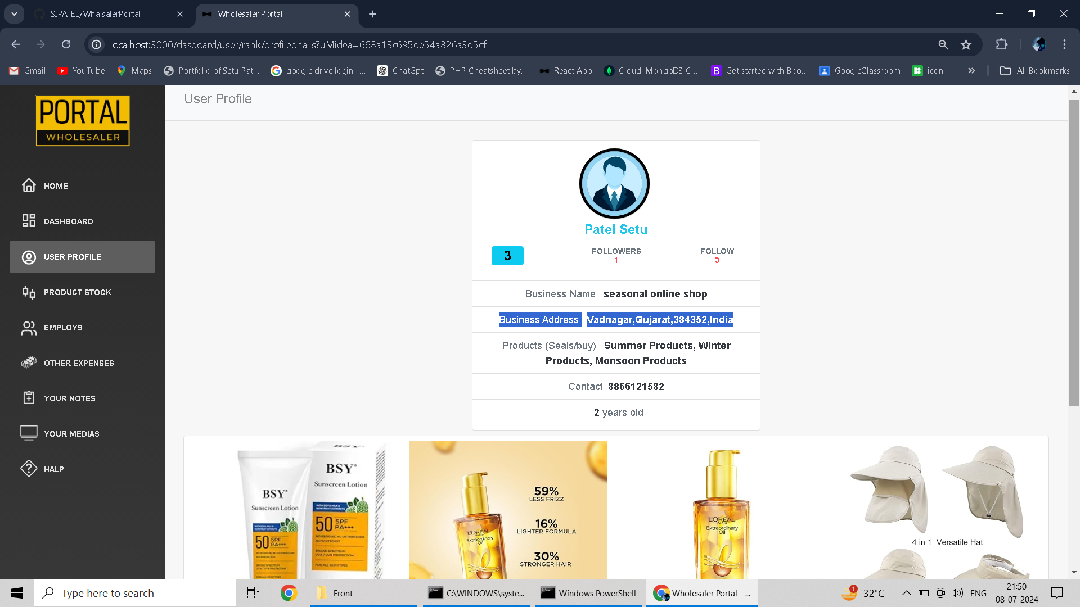This screenshot has width=1080, height=607.
Task: Click the blue rank badge showing 3
Action: tap(507, 256)
